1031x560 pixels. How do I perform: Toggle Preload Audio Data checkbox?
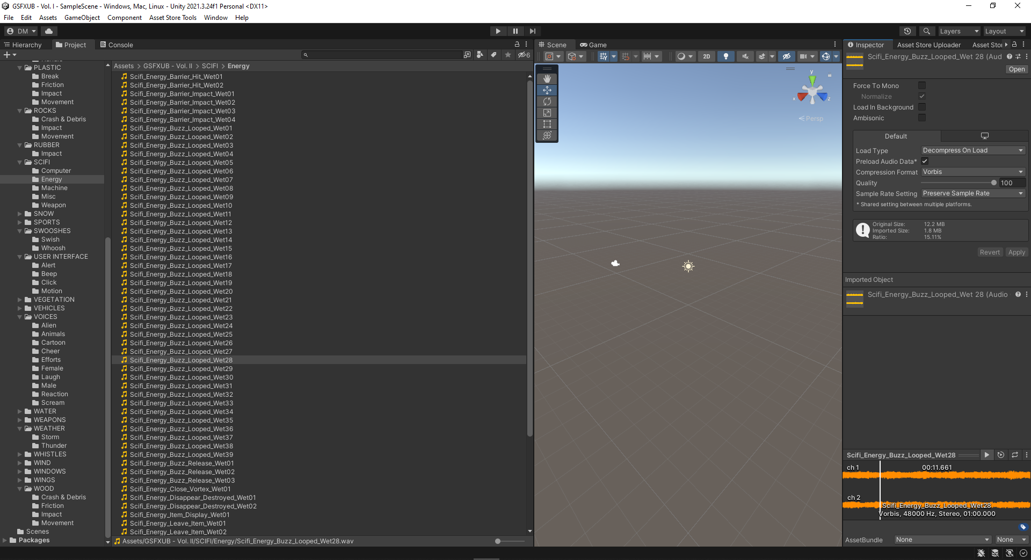(x=925, y=161)
